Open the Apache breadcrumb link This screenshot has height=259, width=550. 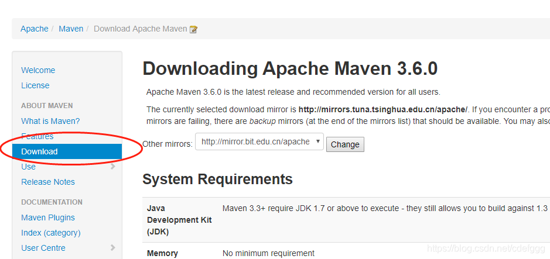(x=35, y=29)
